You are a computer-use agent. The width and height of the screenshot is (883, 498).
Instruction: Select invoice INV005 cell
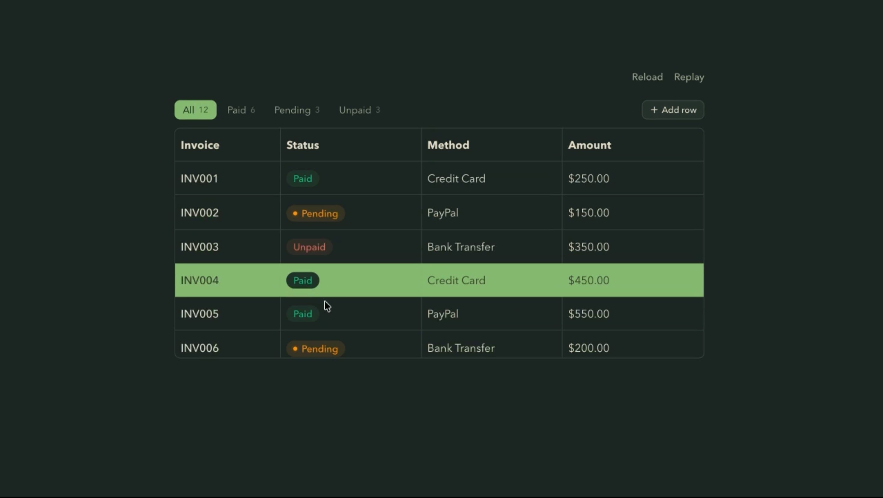[x=228, y=314]
